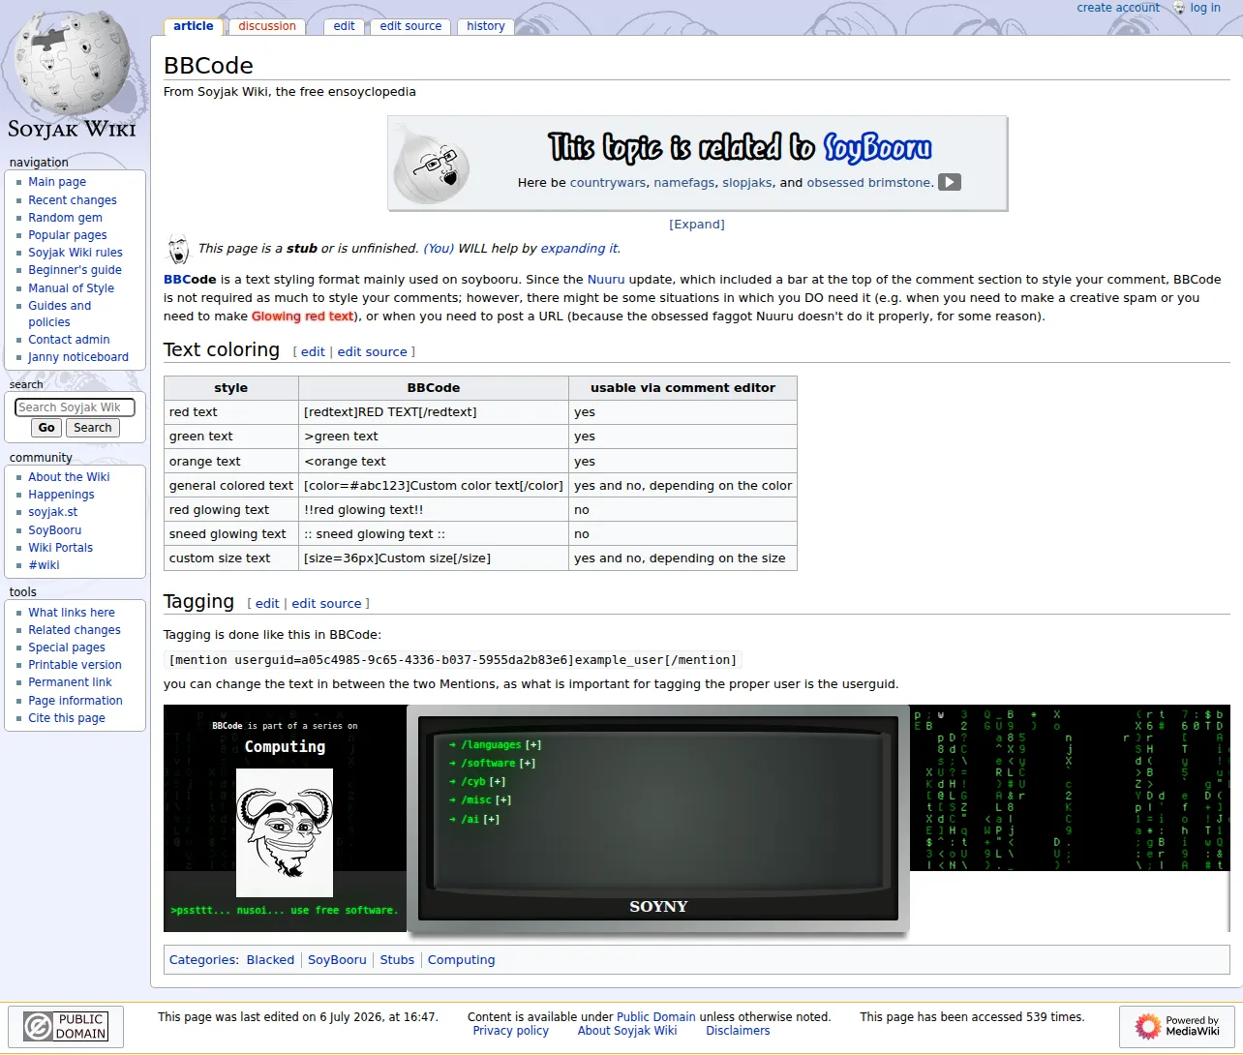Open Soyjak Wiki rules

click(76, 253)
